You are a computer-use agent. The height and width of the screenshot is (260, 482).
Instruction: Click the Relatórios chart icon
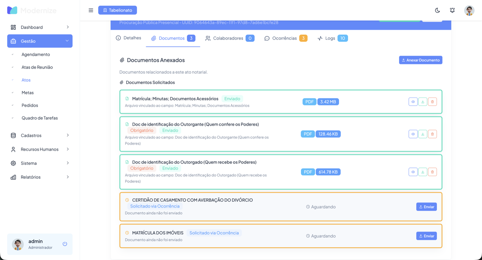(x=13, y=177)
